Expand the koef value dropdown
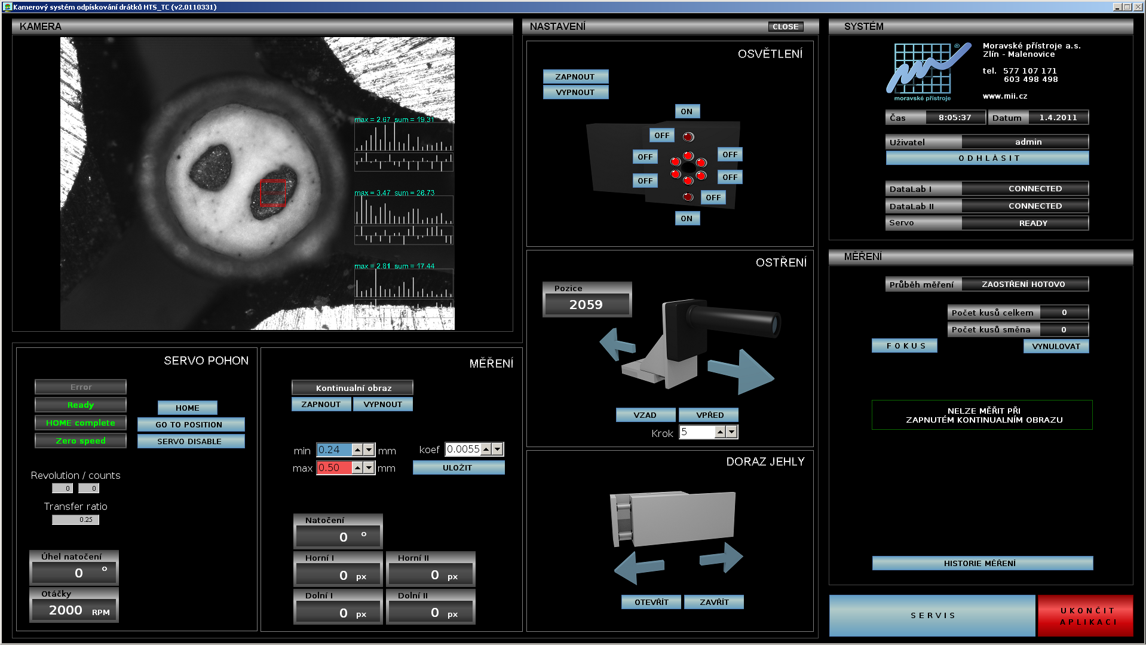This screenshot has width=1146, height=645. 497,450
